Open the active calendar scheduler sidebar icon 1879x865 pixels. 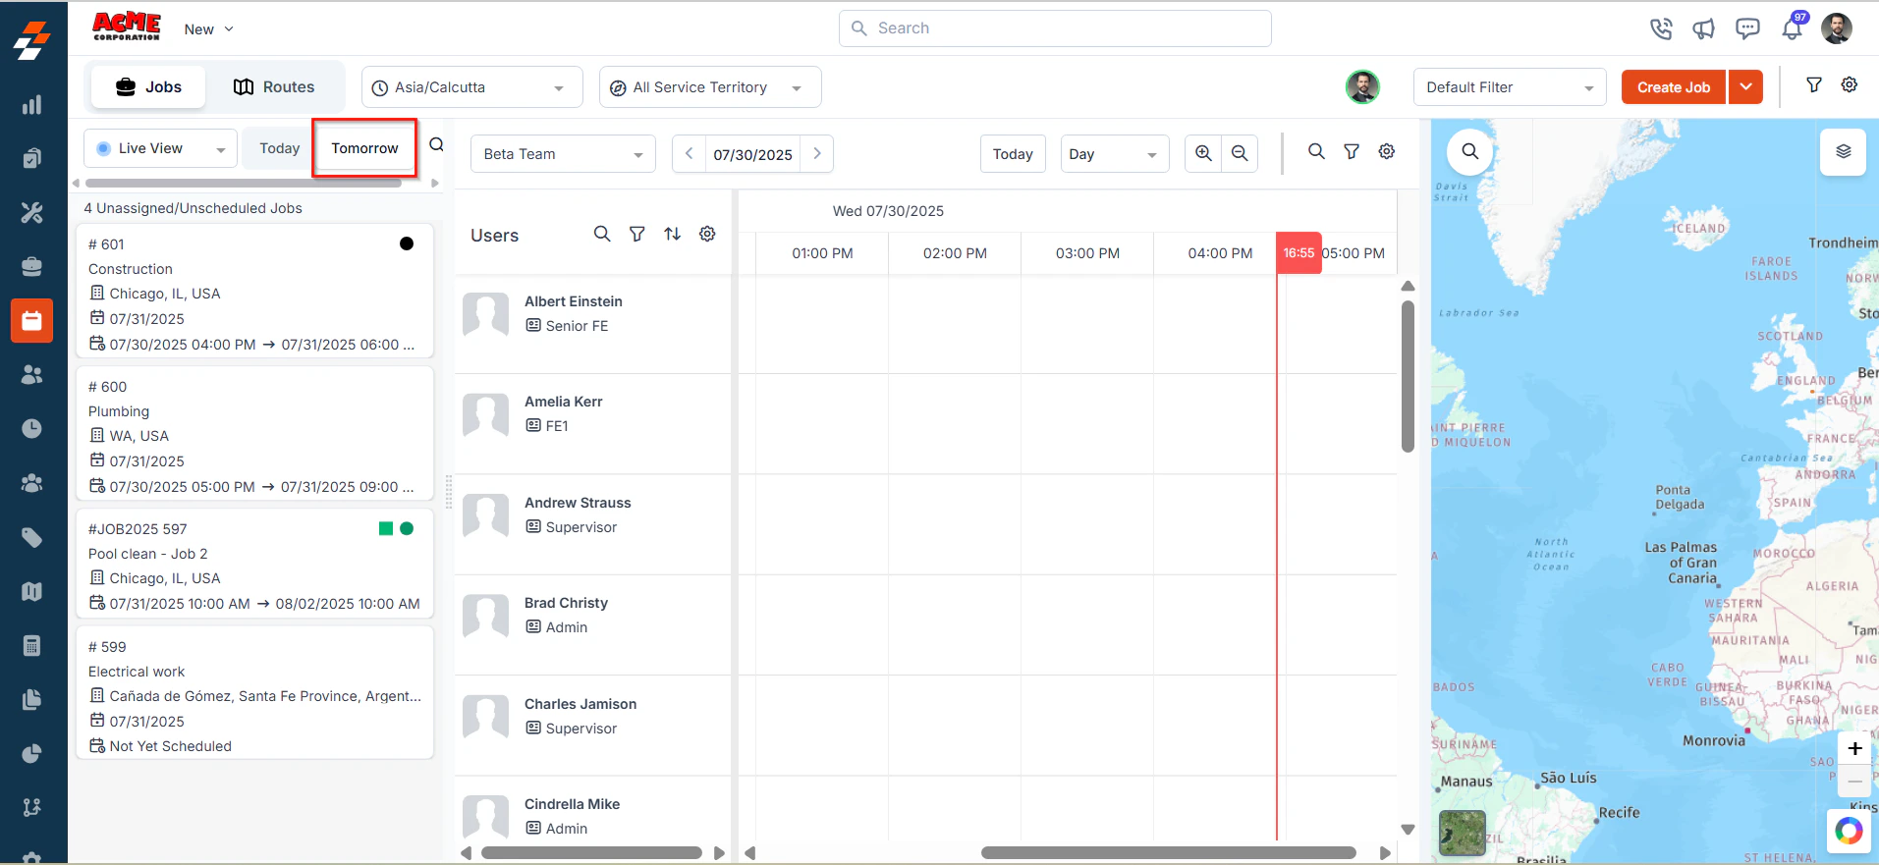32,320
